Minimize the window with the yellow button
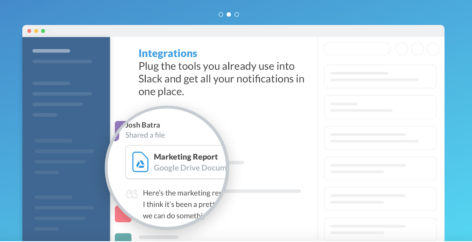 36,31
